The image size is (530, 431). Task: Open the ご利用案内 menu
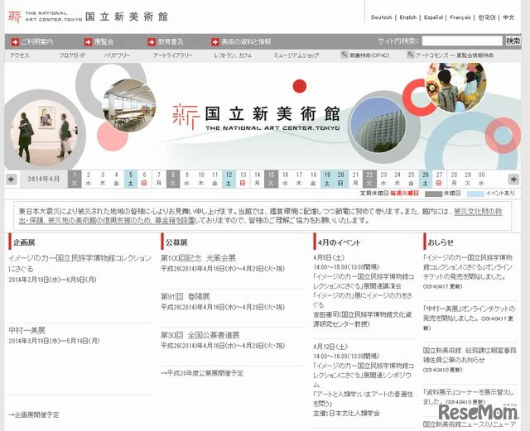click(x=37, y=42)
